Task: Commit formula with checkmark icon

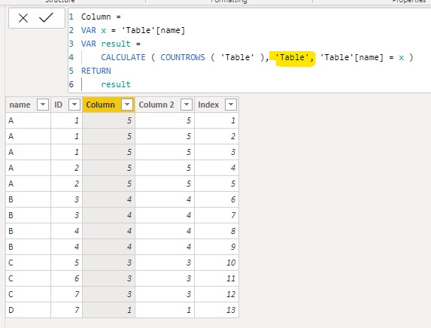Action: pyautogui.click(x=46, y=18)
